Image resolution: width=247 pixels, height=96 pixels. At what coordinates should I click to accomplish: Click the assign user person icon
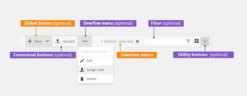pos(82,70)
